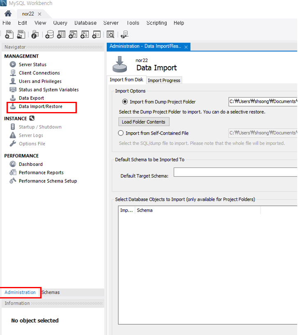
Task: Open the Server menu
Action: pyautogui.click(x=111, y=23)
